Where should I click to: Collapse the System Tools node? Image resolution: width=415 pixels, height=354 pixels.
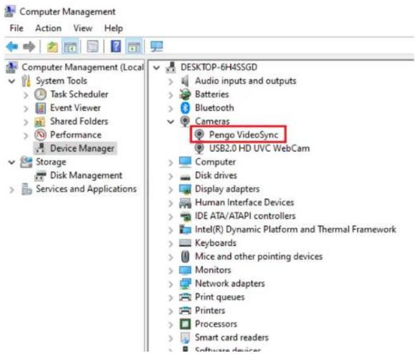12,81
